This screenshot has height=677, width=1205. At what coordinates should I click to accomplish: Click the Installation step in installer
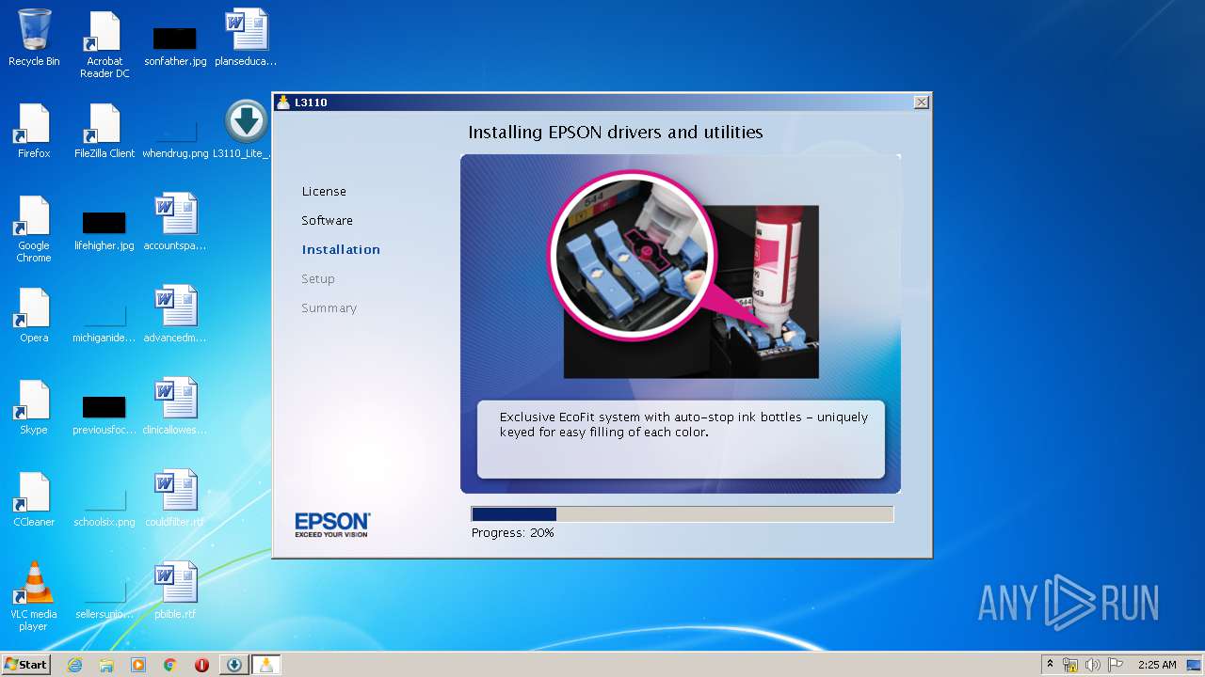(341, 249)
